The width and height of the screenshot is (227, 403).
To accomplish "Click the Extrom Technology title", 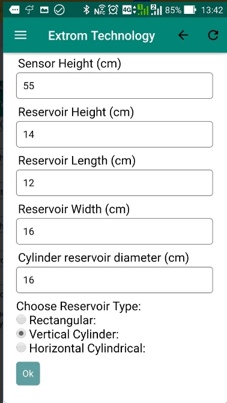I will 101,36.
